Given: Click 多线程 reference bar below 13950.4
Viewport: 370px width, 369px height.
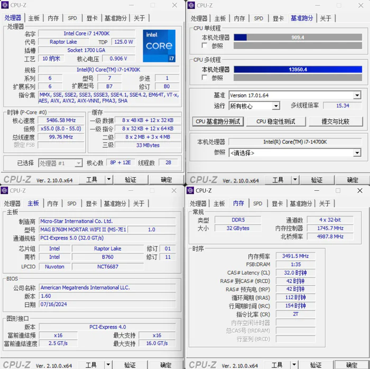Looking at the screenshot, I should point(298,78).
